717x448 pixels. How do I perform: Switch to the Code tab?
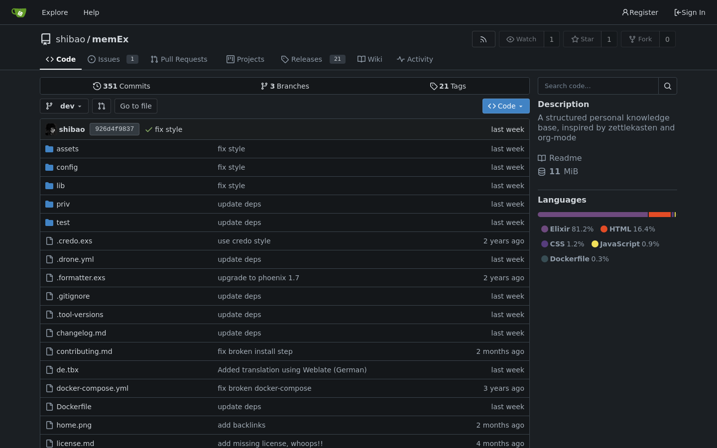(x=61, y=59)
